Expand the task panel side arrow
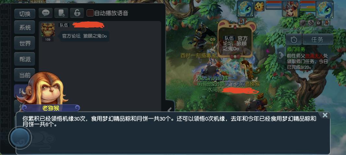Viewport: 346px width, 155px height. (x=281, y=55)
